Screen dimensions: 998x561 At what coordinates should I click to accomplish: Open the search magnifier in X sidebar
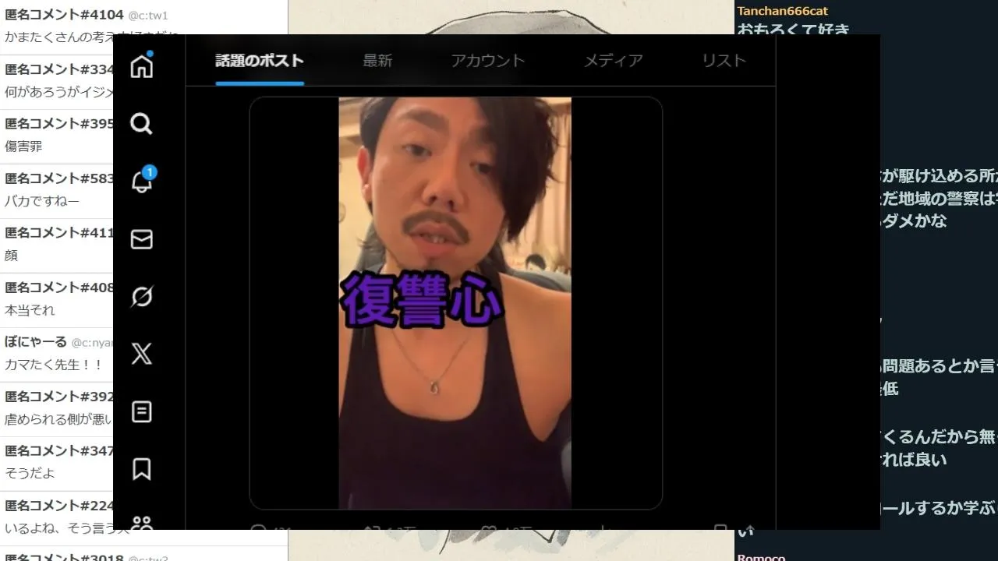tap(141, 123)
